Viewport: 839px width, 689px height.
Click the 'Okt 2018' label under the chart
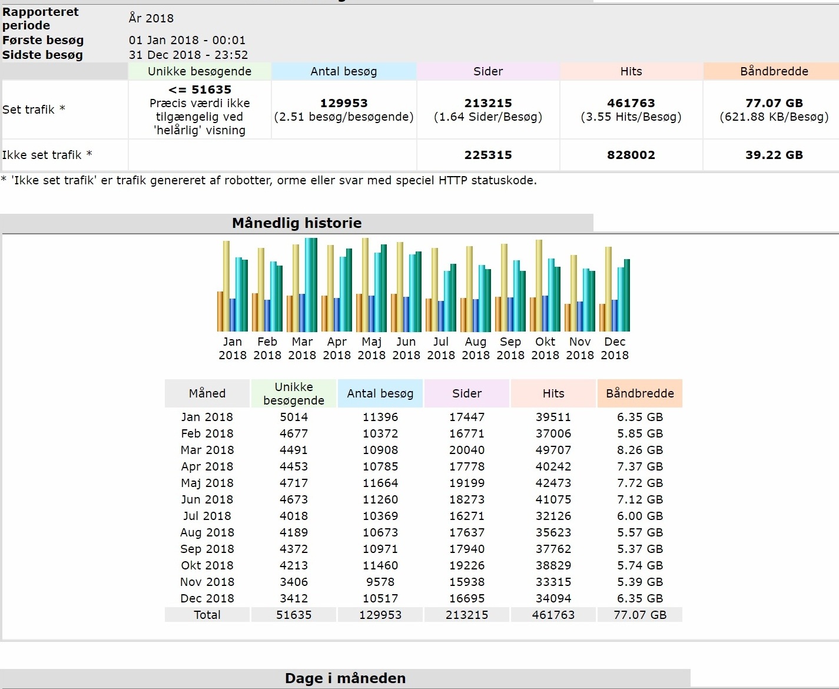point(545,349)
